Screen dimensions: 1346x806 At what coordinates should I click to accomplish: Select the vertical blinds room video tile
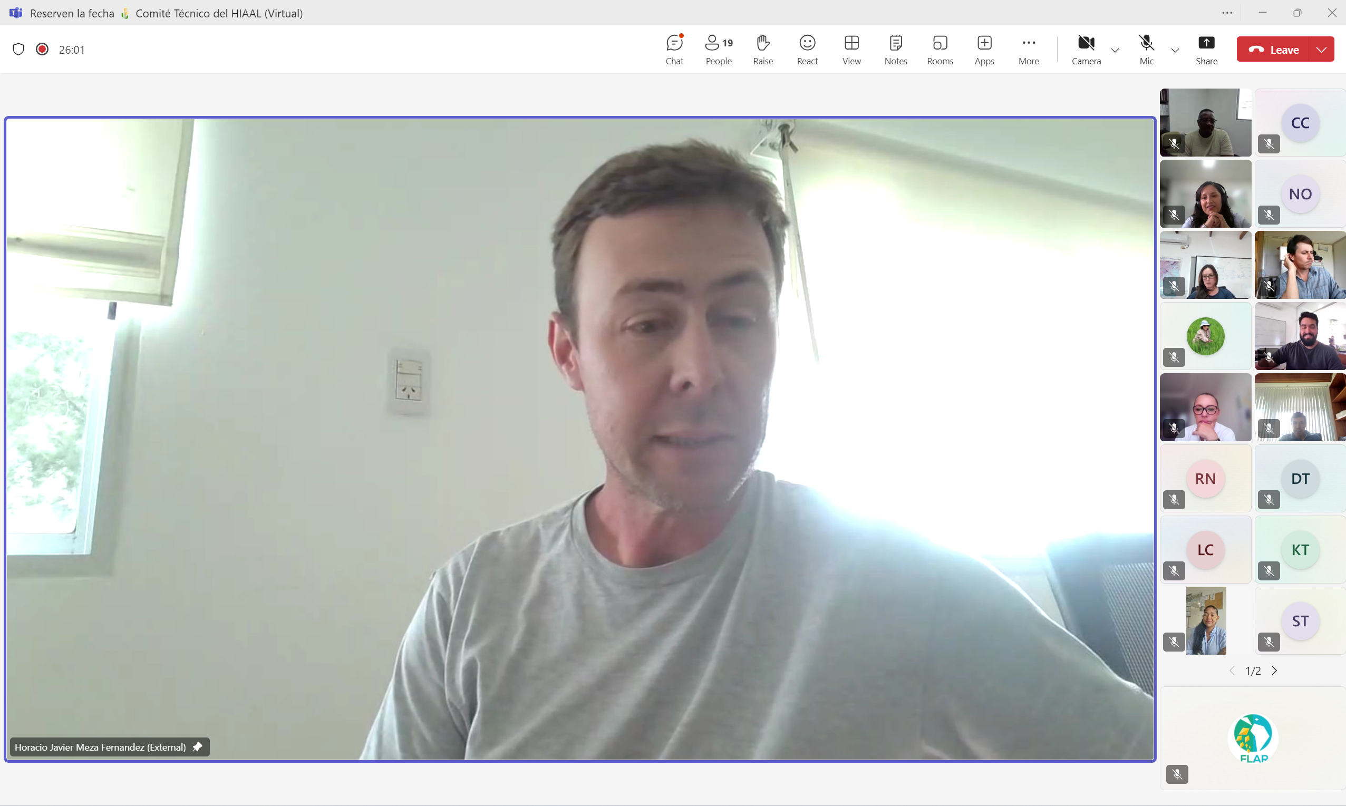point(1300,407)
